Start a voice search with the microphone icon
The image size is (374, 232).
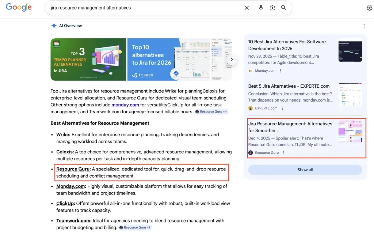tap(261, 7)
